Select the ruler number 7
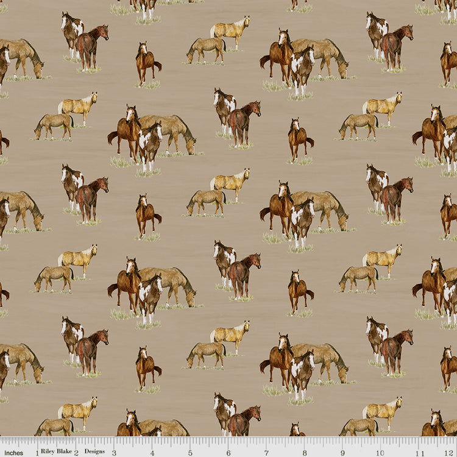 [x=266, y=453]
